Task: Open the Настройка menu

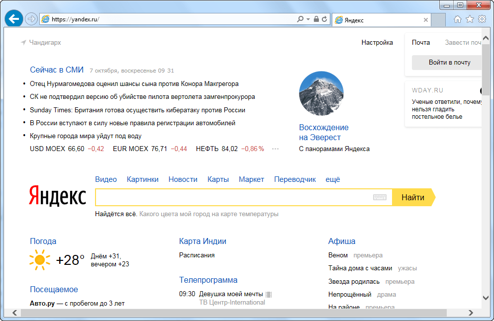Action: point(377,43)
